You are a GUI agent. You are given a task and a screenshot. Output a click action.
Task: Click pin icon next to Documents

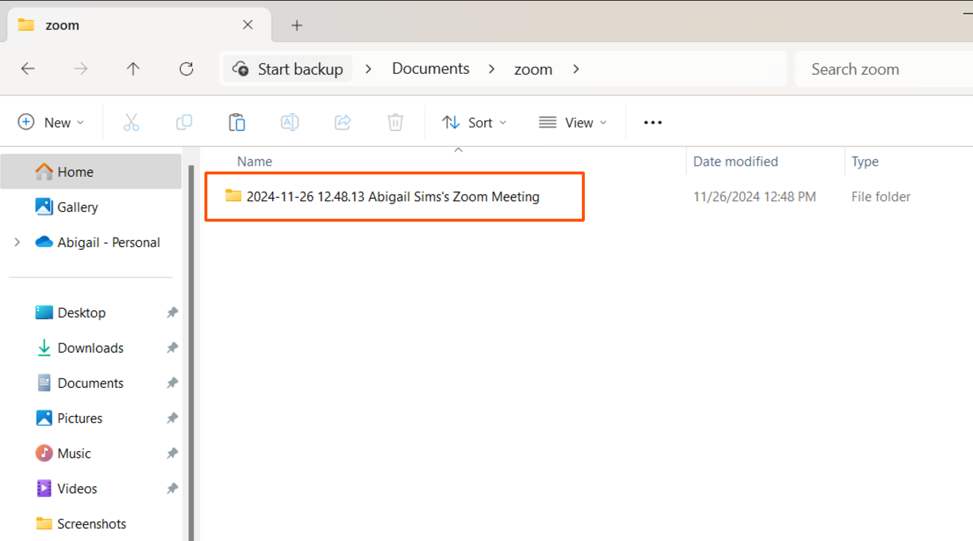point(172,383)
